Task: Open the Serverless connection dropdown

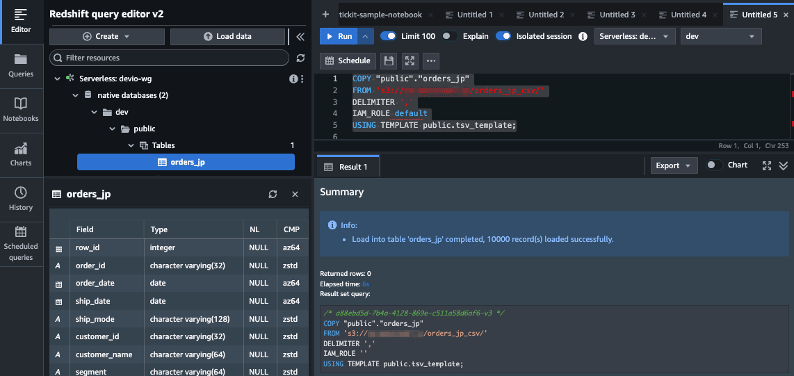Action: point(635,36)
